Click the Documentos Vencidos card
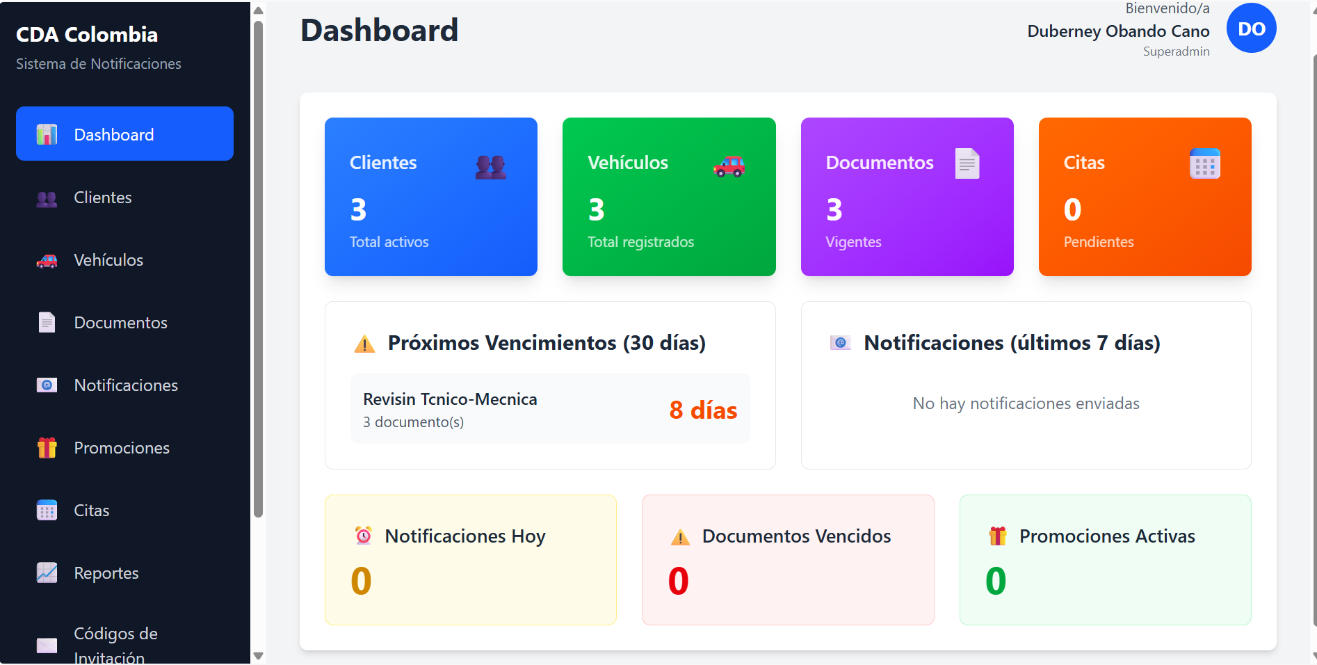Viewport: 1317px width, 665px height. point(787,560)
